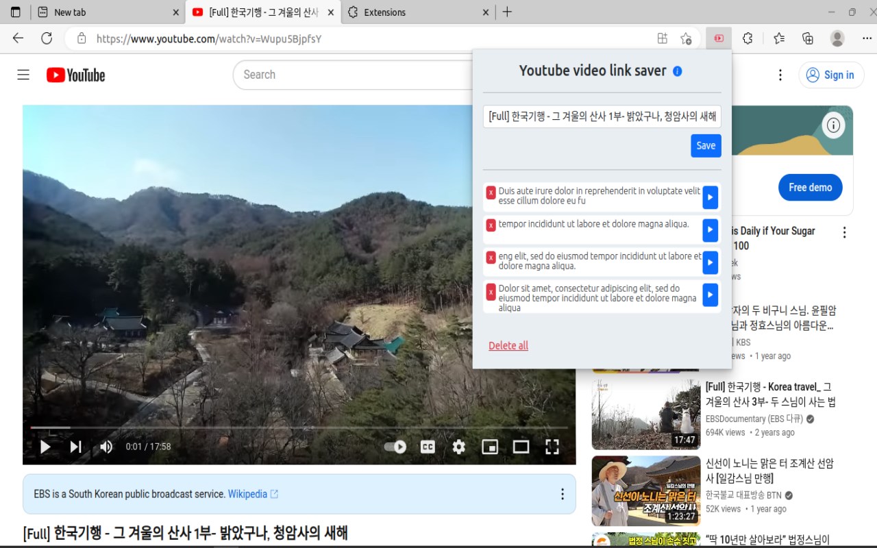The width and height of the screenshot is (877, 548).
Task: Play the video
Action: (45, 447)
